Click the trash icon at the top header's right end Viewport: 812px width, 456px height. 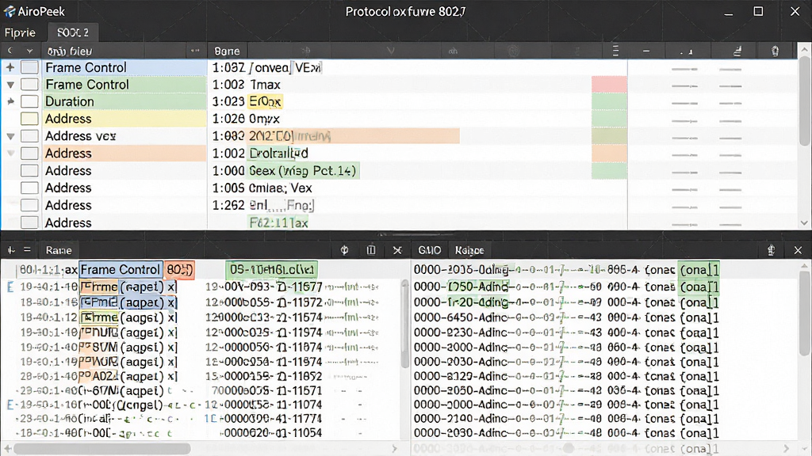pos(775,51)
